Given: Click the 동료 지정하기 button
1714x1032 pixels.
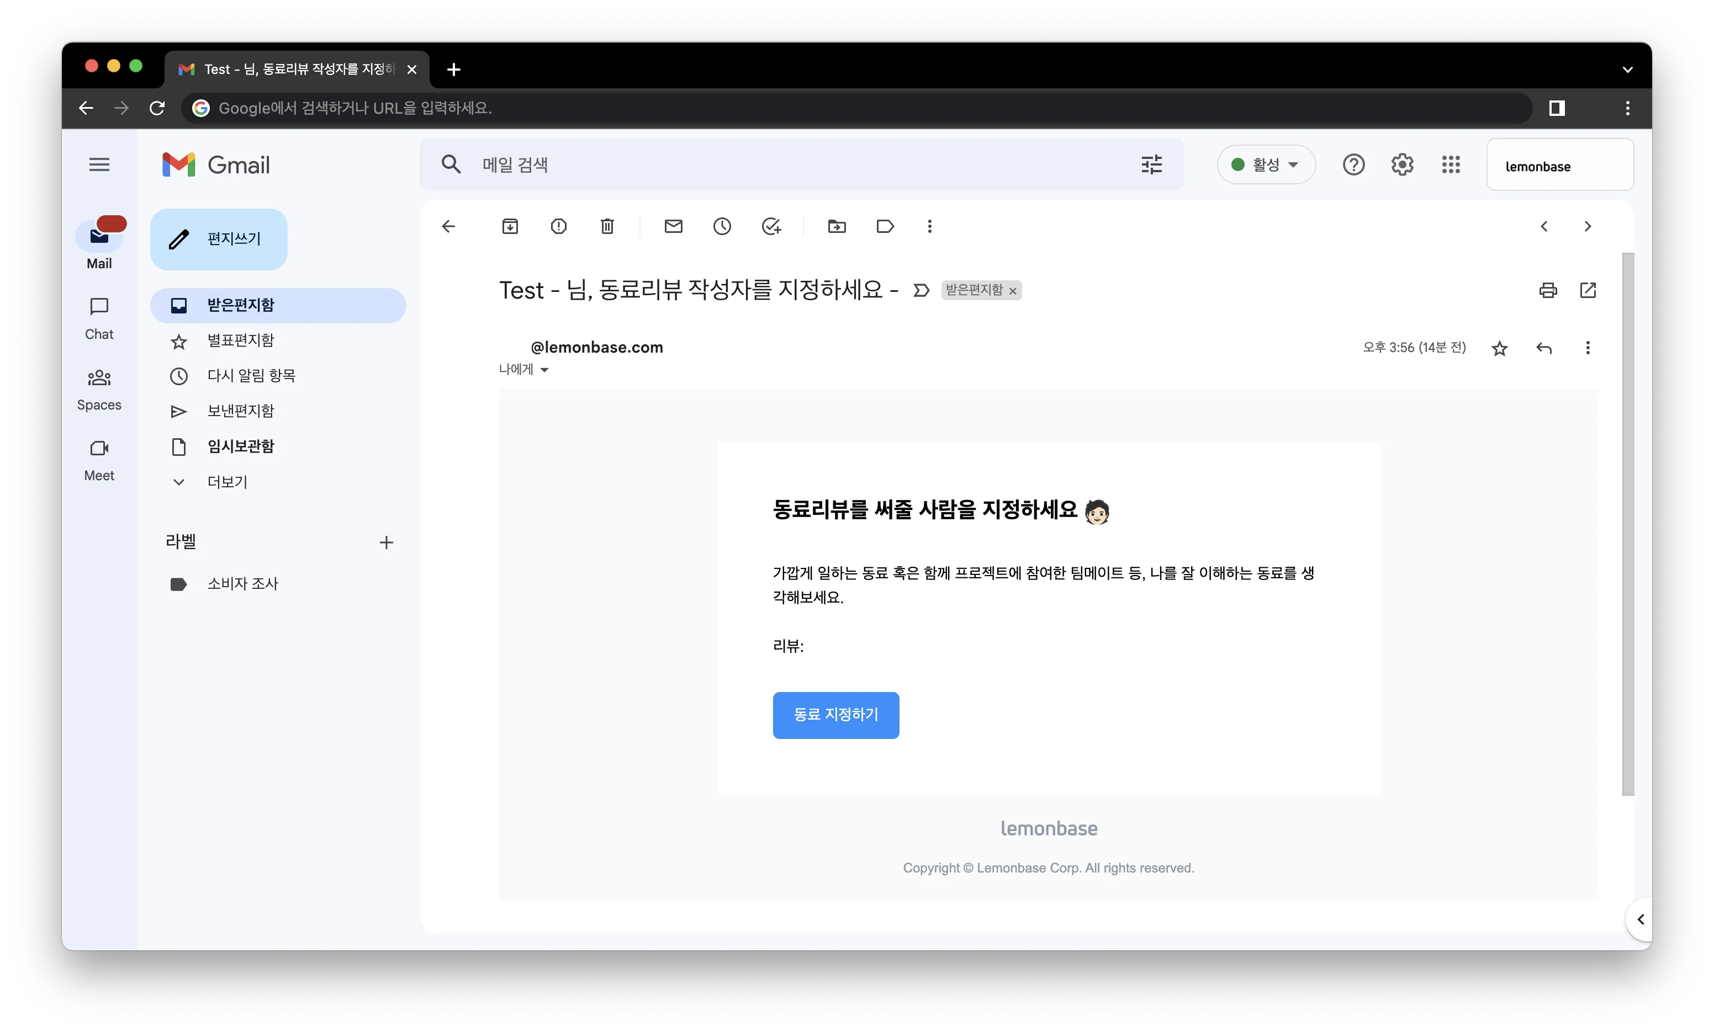Looking at the screenshot, I should [835, 715].
